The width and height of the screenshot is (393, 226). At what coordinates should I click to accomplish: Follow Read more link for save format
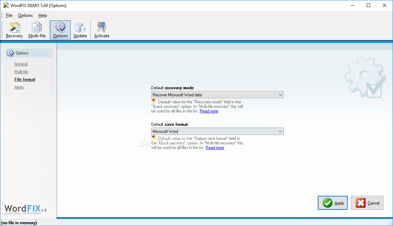tap(215, 148)
